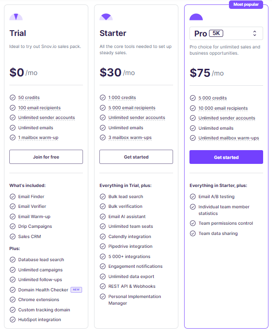Click the checkmark icon next to Email A/B testing
Image resolution: width=272 pixels, height=334 pixels.
coord(193,197)
